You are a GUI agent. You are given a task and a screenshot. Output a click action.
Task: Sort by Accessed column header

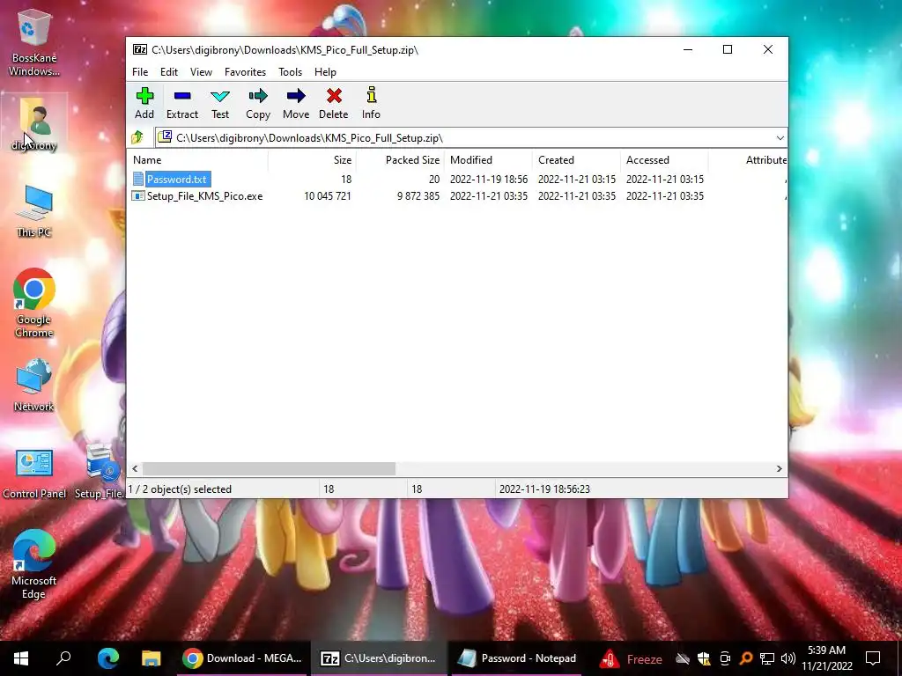coord(664,160)
